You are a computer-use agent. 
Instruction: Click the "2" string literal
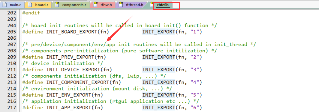tap(194, 57)
